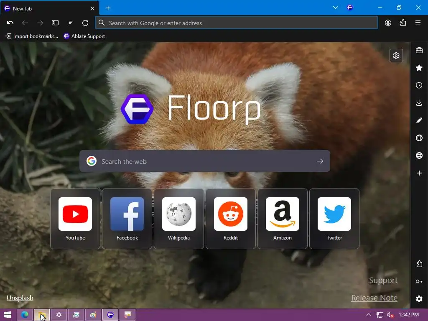Open the Facebook shortcut tile
428x321 pixels.
tap(127, 219)
